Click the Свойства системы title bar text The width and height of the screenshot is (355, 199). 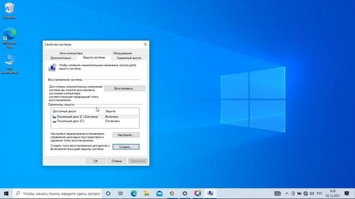[58, 44]
